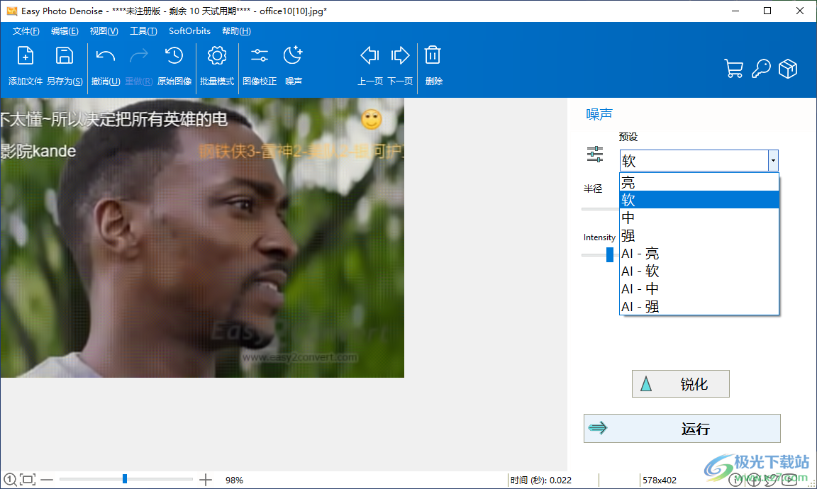The image size is (817, 489).
Task: Click the info icon in status bar
Action: [x=735, y=480]
